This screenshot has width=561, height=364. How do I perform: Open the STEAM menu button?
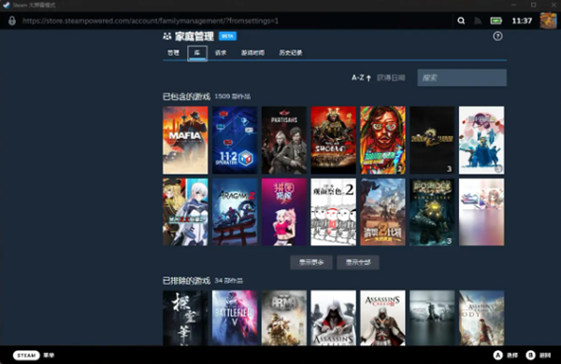pos(26,356)
